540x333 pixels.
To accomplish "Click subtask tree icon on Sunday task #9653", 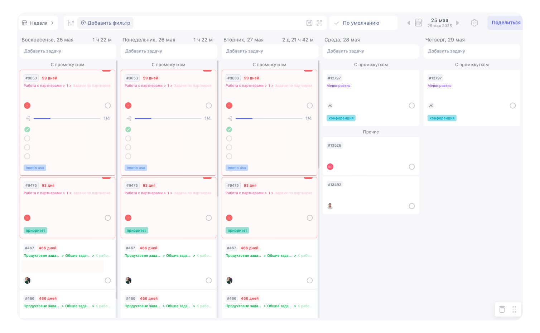I will pos(28,118).
